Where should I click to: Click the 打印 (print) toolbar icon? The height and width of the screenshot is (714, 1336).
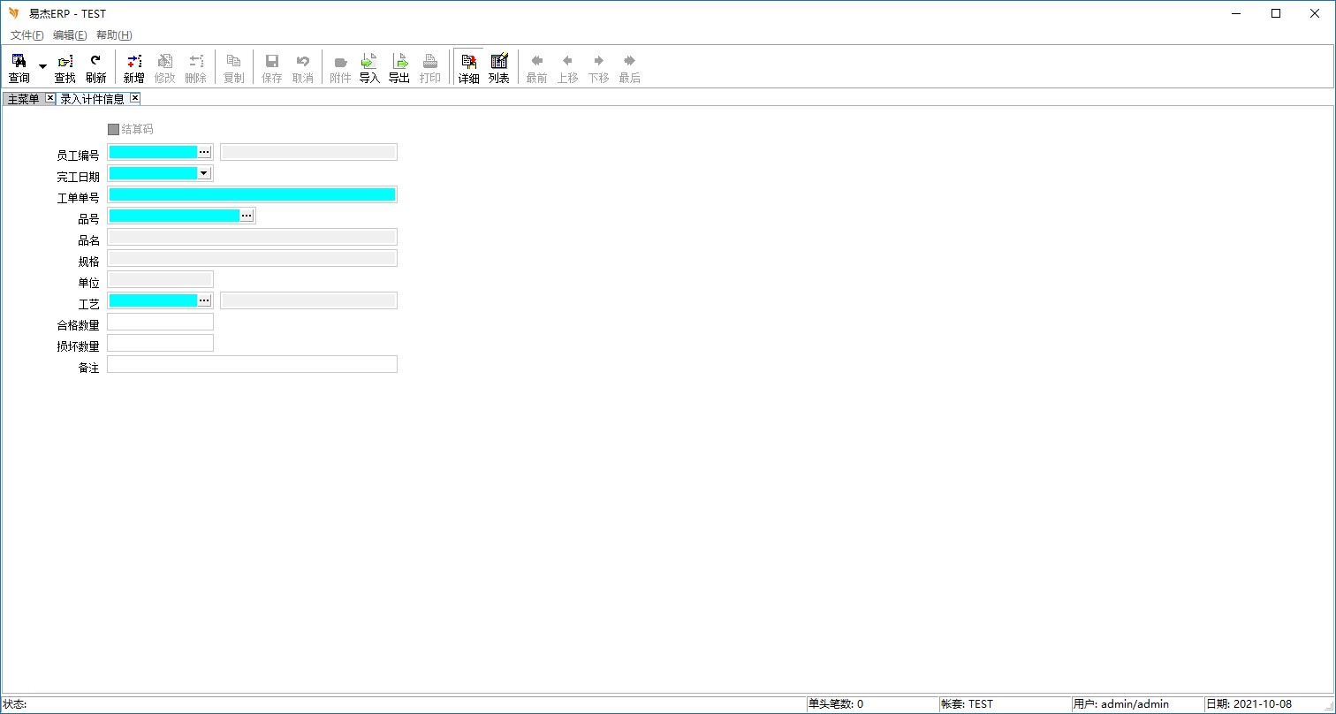coord(430,68)
